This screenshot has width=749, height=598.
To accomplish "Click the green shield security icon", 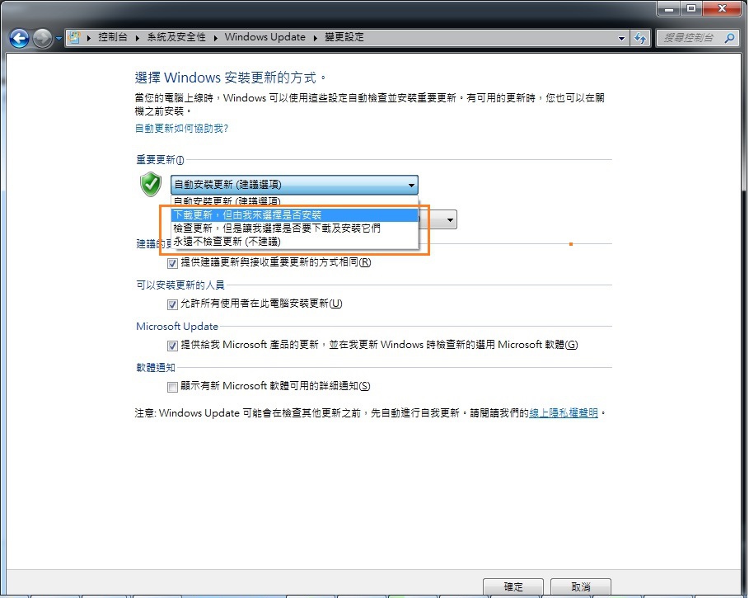I will 151,184.
